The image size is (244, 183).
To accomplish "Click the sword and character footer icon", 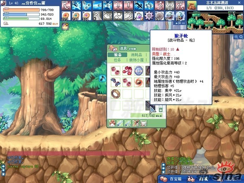I will [x=136, y=123].
